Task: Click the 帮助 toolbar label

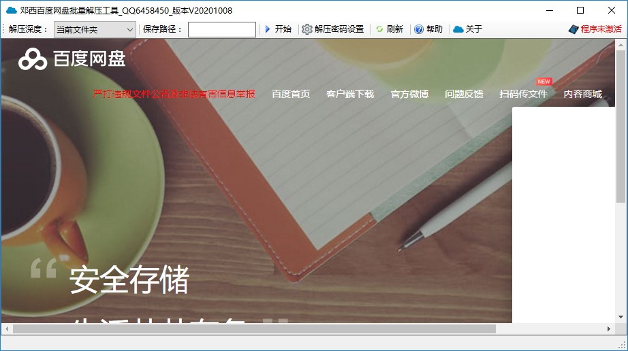Action: (x=435, y=29)
